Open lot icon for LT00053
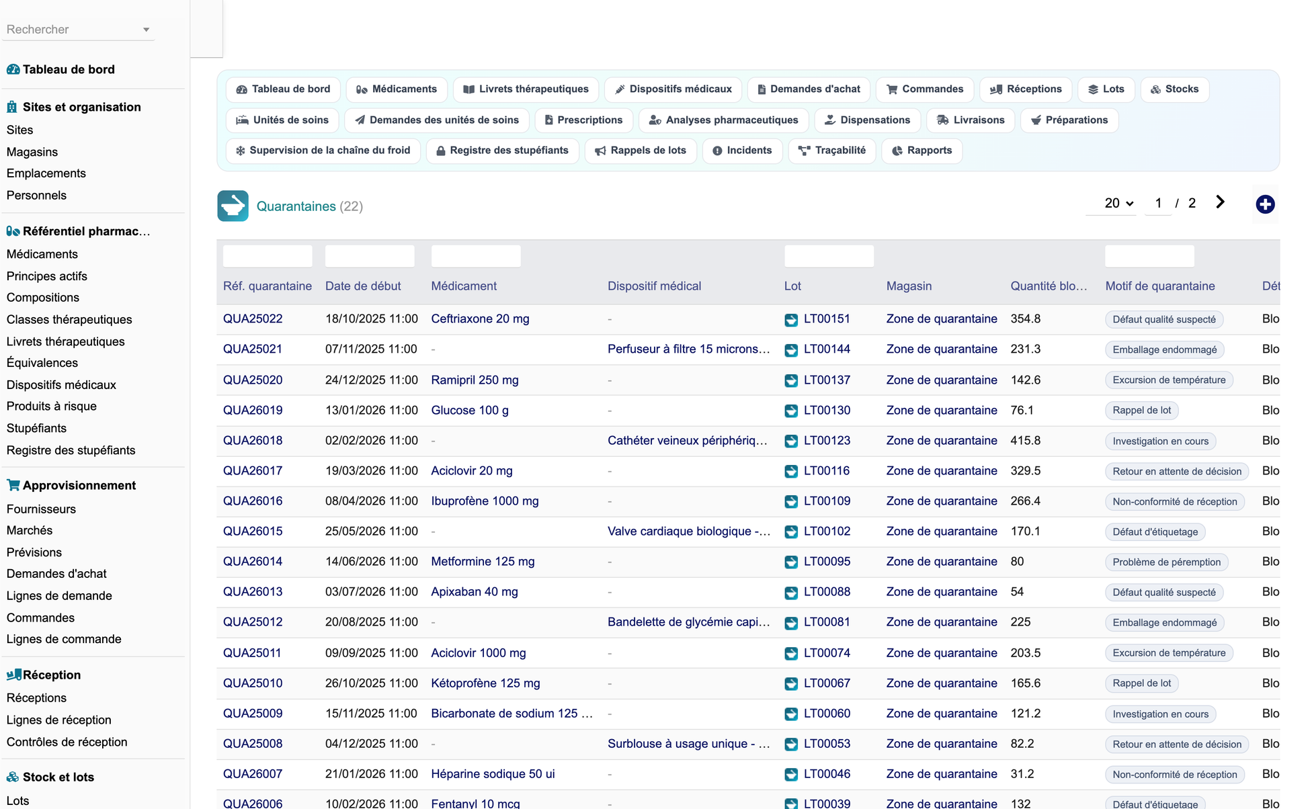Viewport: 1308px width, 809px height. click(x=791, y=744)
